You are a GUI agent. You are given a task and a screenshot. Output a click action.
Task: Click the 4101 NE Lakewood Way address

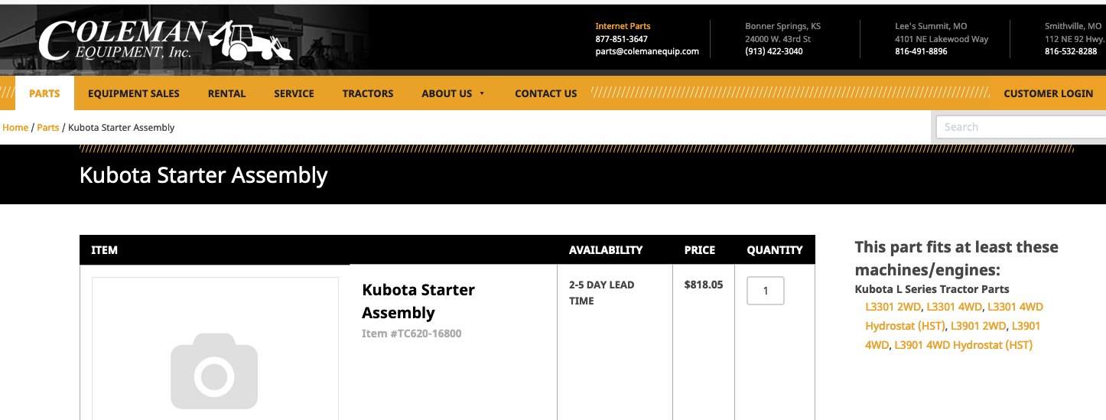coord(942,39)
